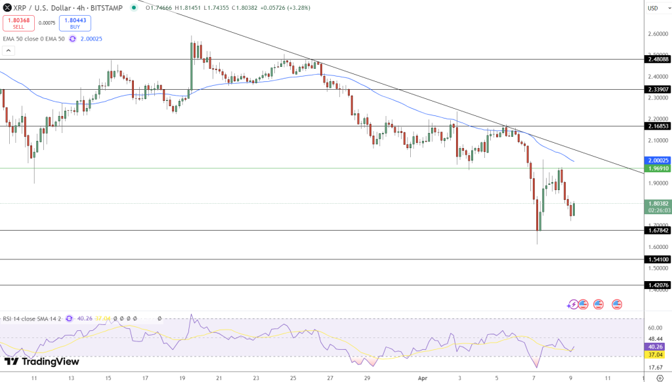Open the rightmost US flag economic event
Viewport: 672px width, 382px height.
(x=617, y=305)
